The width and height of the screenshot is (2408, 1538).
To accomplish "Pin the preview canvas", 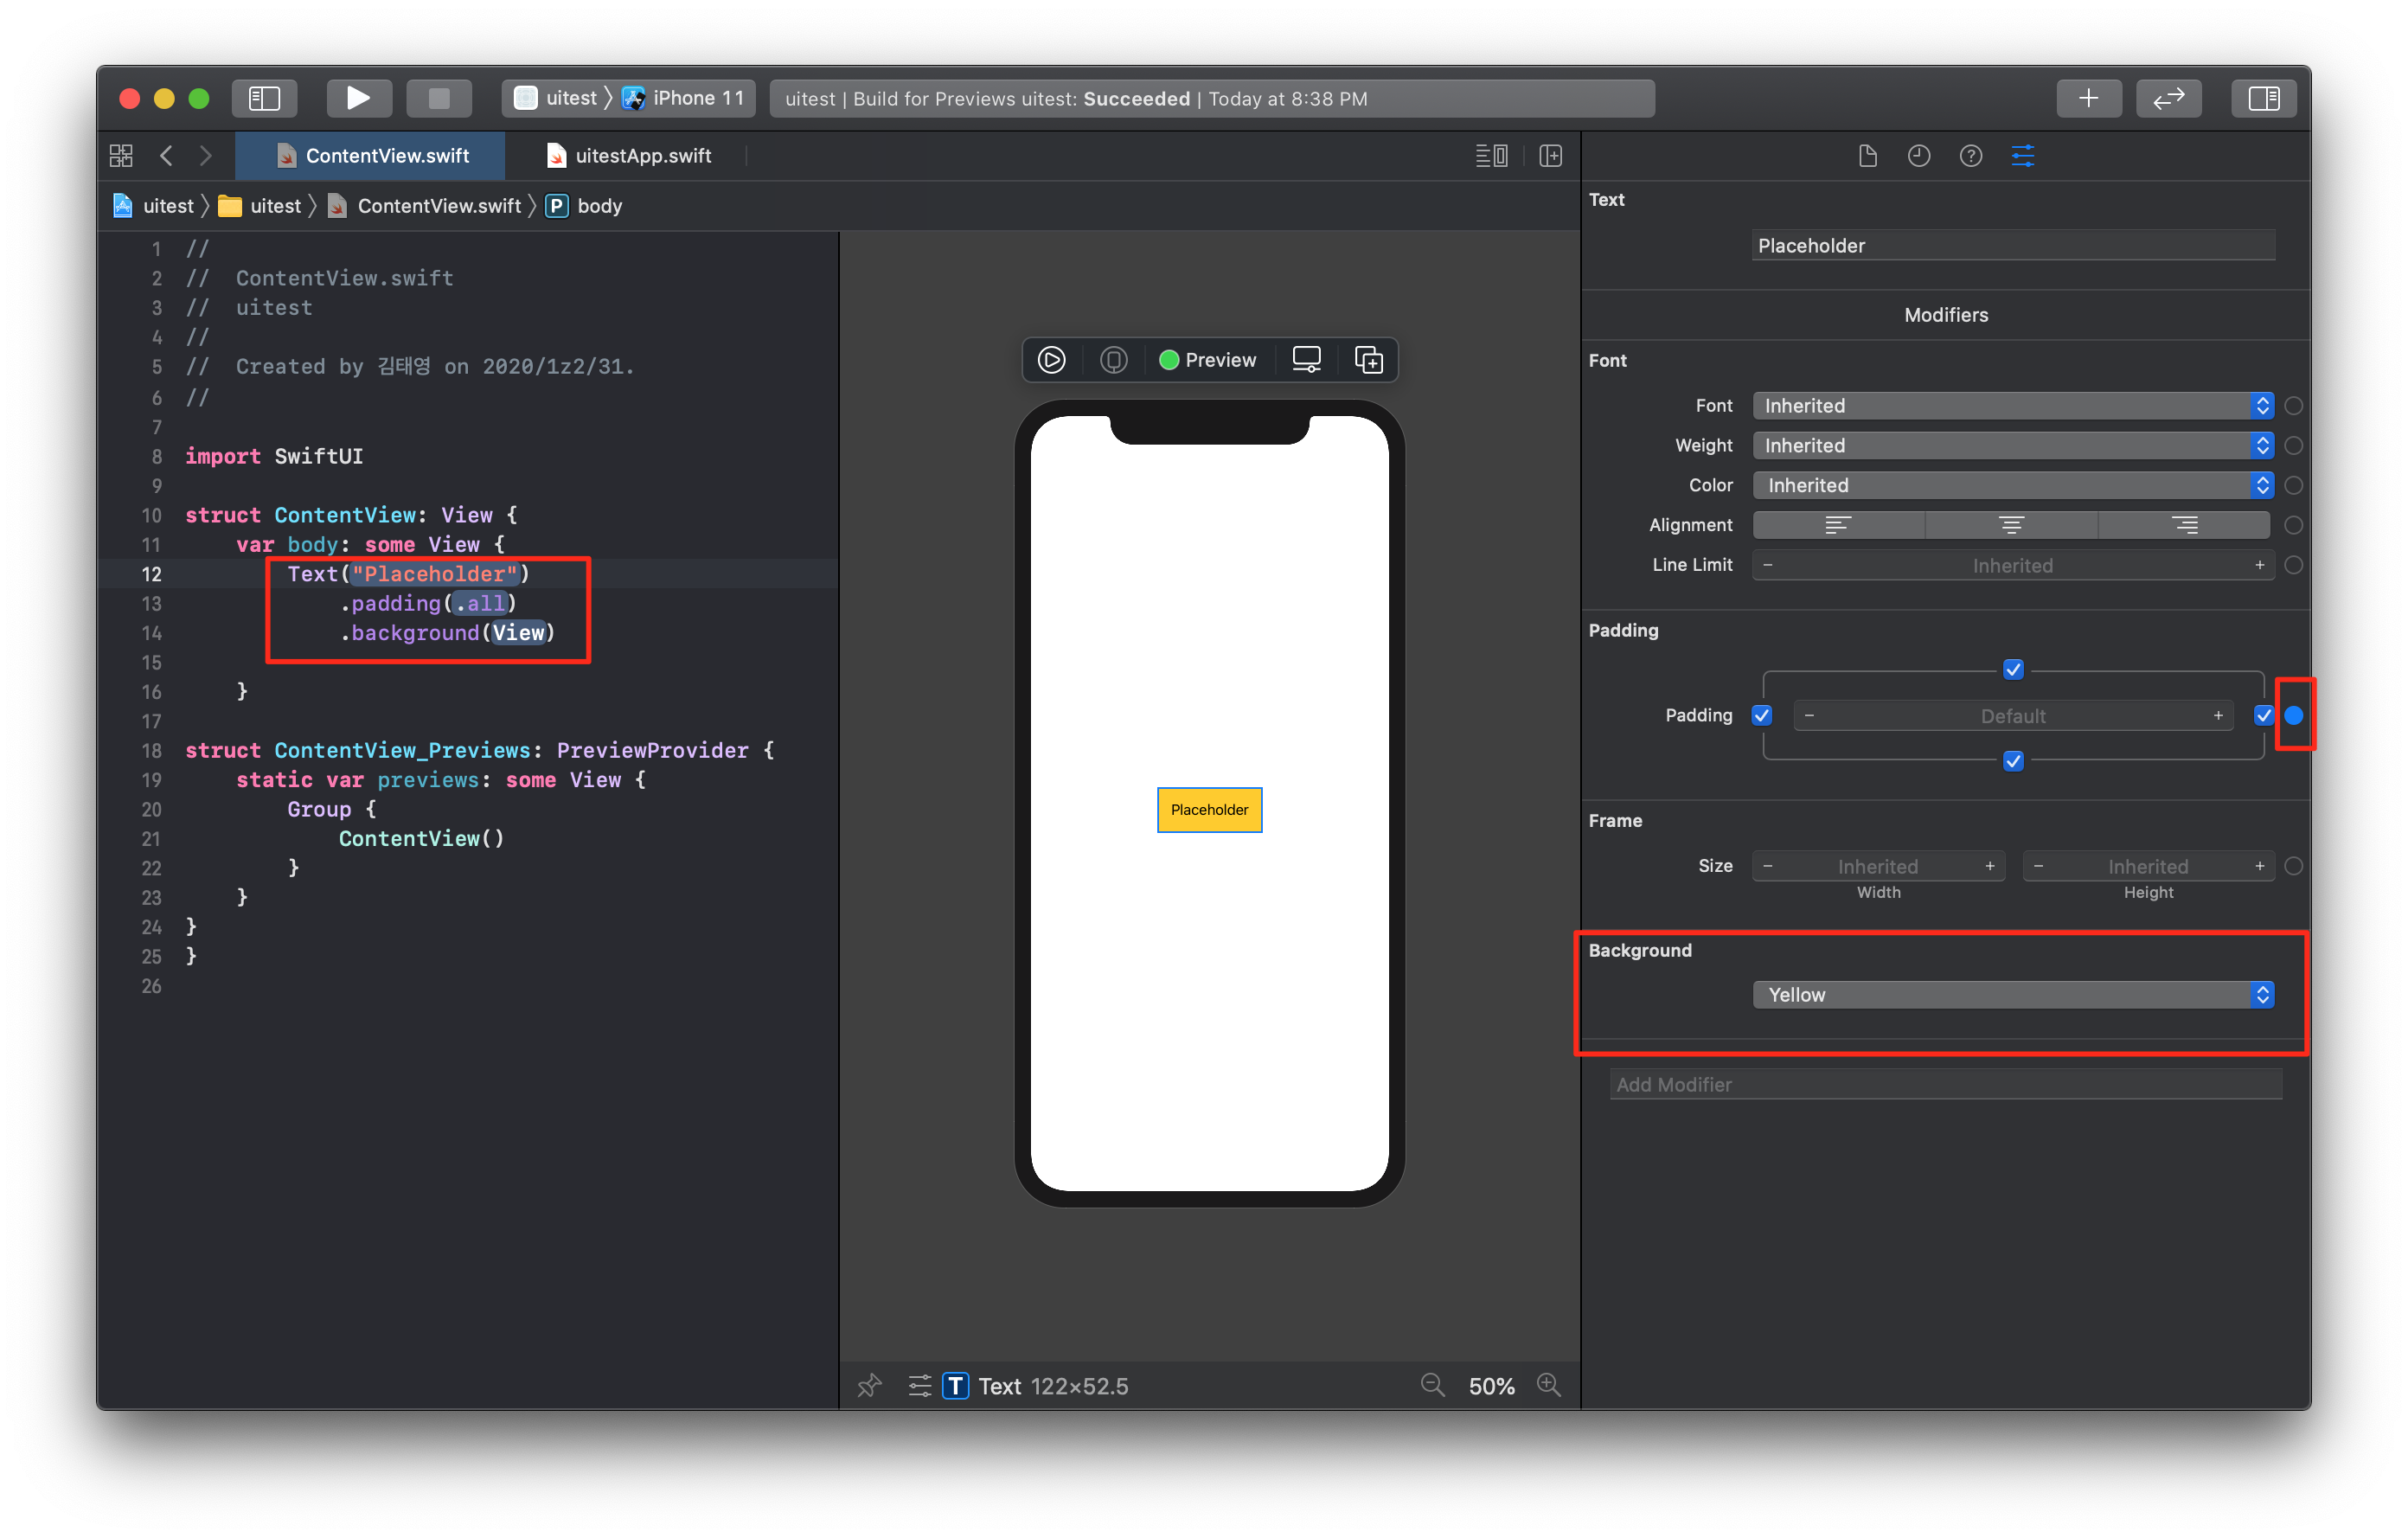I will 869,1385.
